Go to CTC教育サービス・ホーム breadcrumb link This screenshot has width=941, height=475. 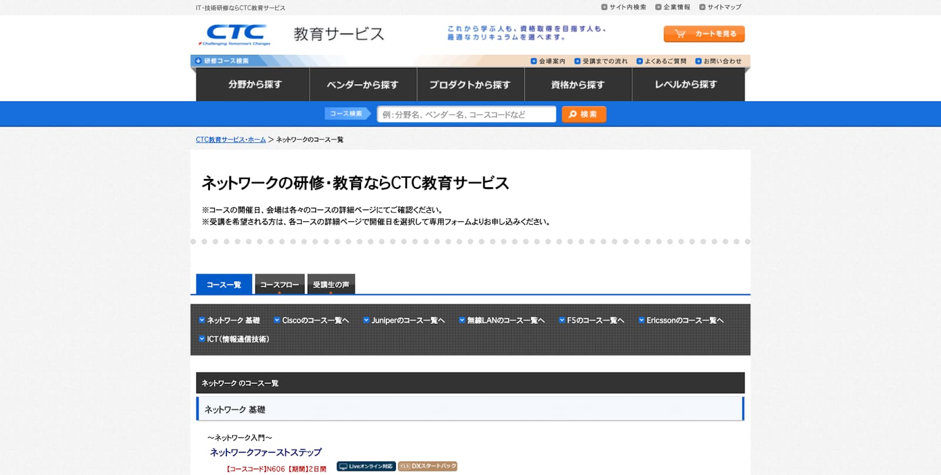231,139
